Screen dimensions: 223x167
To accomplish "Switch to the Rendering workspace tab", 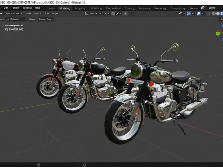I will (160, 8).
